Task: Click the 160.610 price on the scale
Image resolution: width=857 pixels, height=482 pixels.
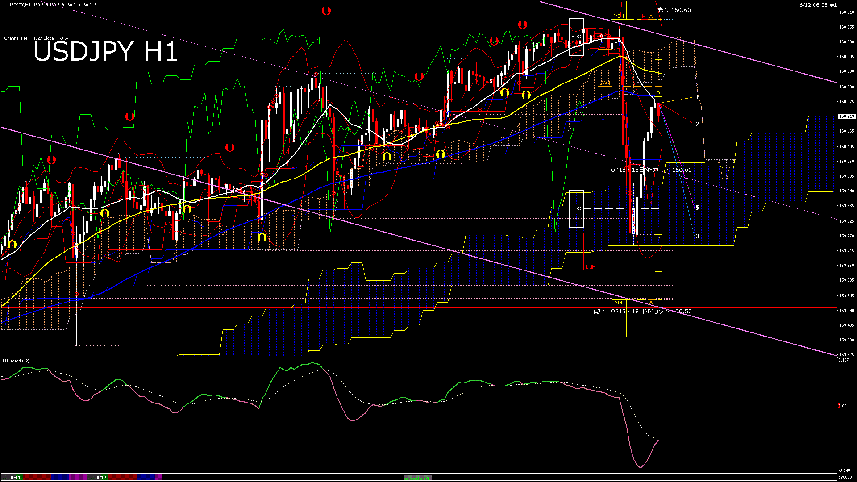Action: tap(847, 12)
